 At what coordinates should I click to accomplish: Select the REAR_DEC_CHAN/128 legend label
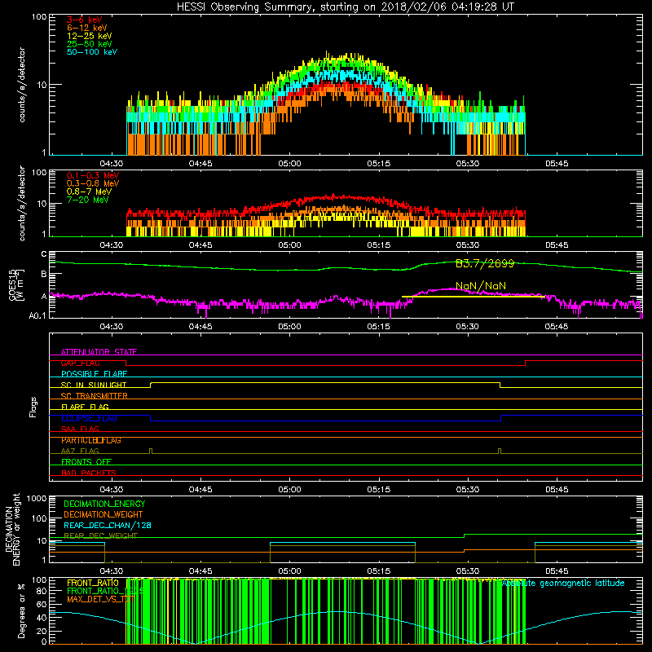tap(108, 525)
